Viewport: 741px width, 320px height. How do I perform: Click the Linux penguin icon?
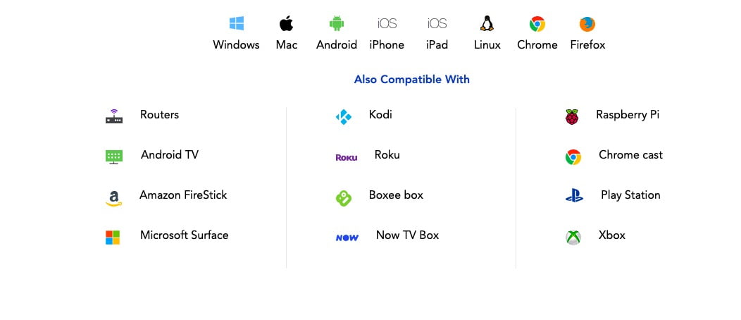coord(487,24)
